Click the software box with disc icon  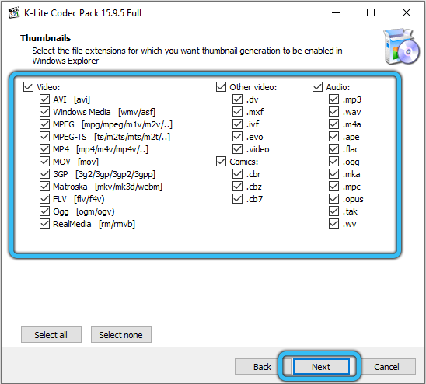[402, 46]
